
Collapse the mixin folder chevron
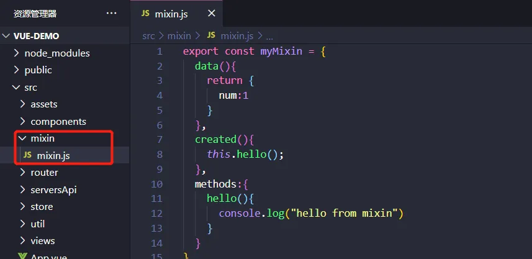pyautogui.click(x=22, y=139)
